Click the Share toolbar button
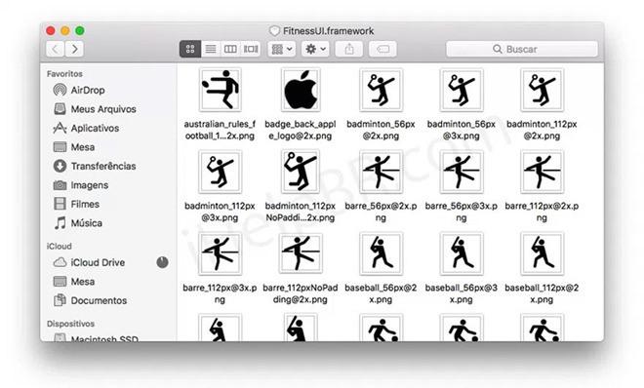644x388 pixels. (x=349, y=49)
